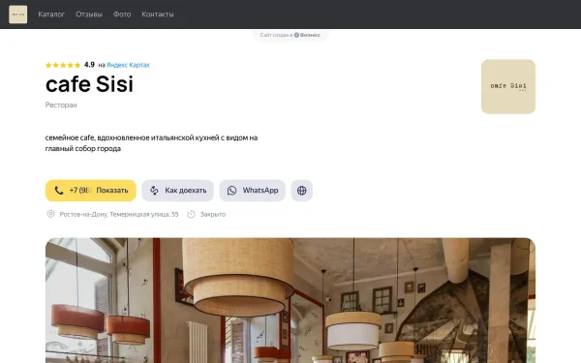This screenshot has height=363, width=581.
Task: Click the Закрыто opening hours status
Action: (x=213, y=214)
